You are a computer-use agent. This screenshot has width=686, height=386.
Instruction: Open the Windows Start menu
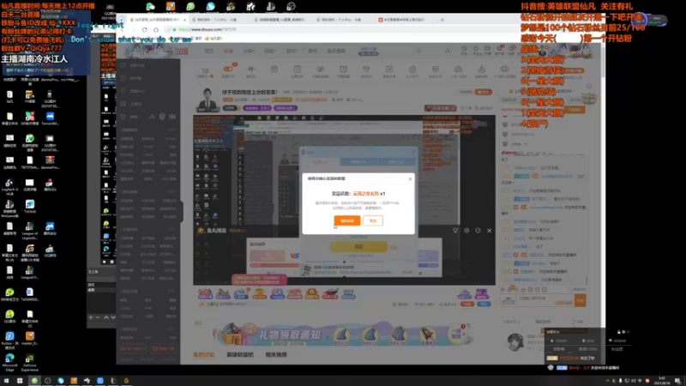[x=6, y=381]
